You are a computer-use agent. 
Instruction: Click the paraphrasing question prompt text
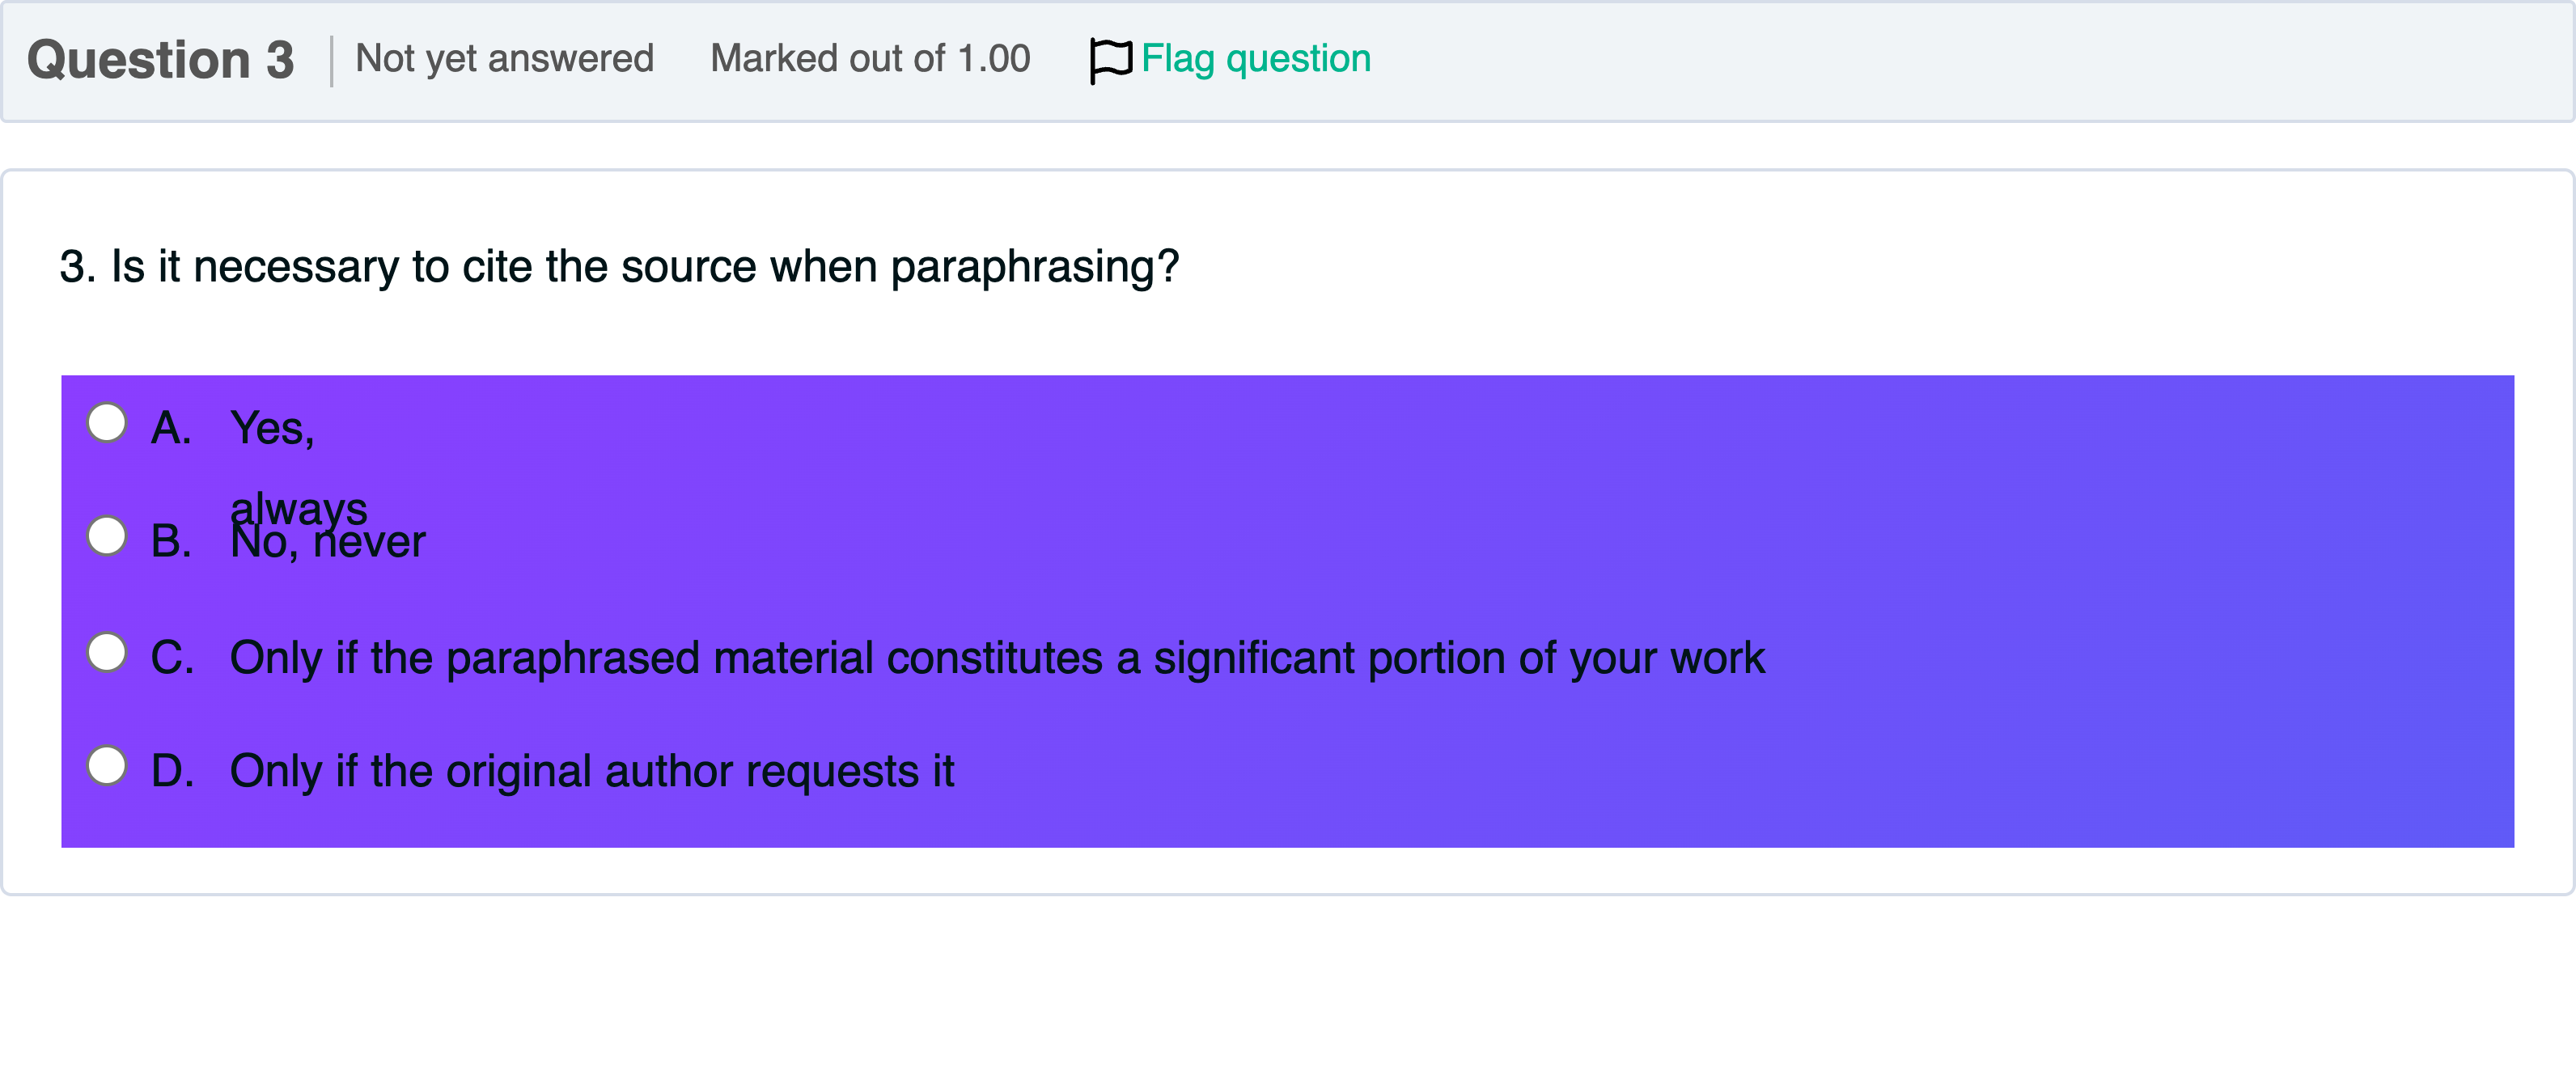619,267
